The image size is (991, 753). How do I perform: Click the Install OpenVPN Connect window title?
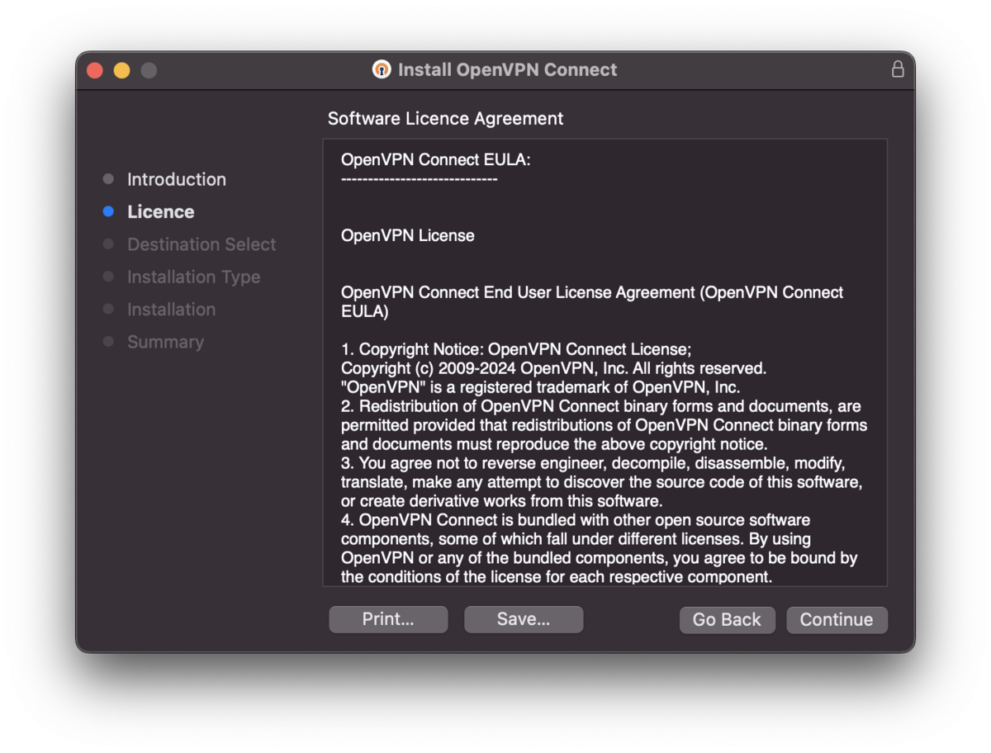[x=507, y=69]
